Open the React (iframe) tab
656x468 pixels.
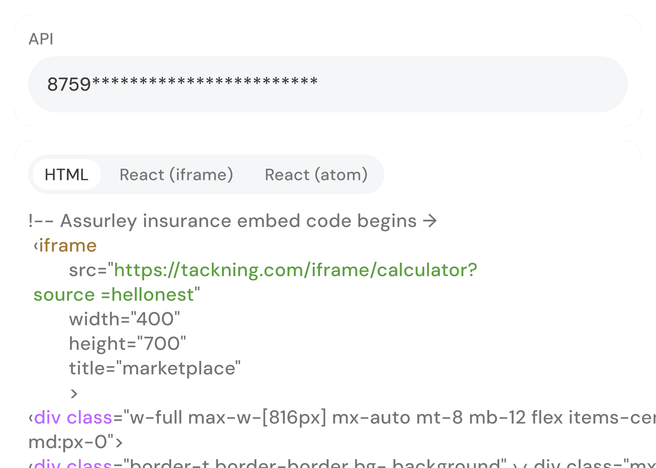tap(176, 175)
